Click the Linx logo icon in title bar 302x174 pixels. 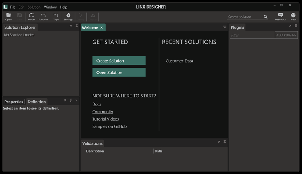[x=5, y=7]
